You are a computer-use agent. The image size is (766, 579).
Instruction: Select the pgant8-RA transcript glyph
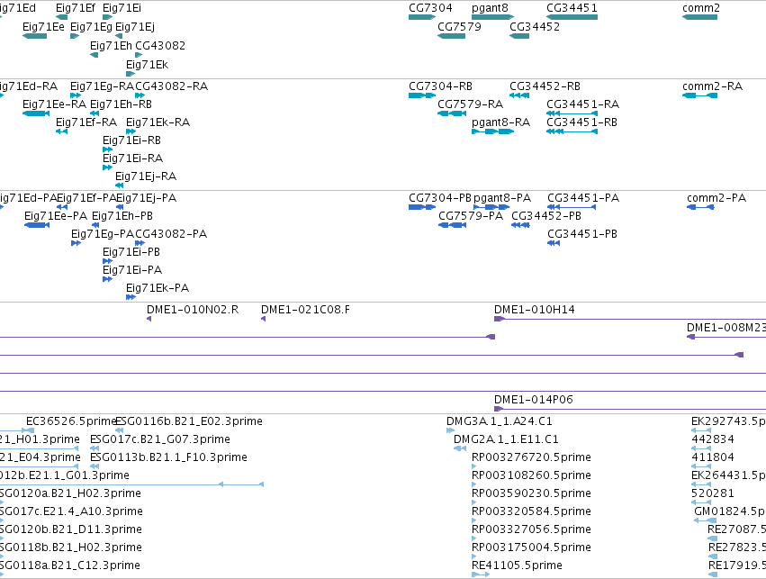coord(493,131)
